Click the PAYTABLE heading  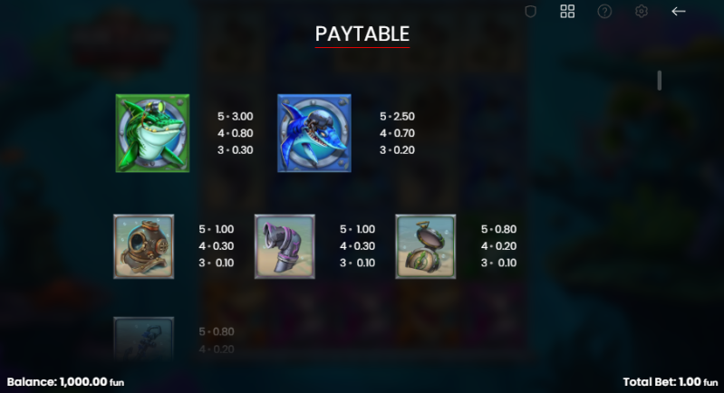362,34
